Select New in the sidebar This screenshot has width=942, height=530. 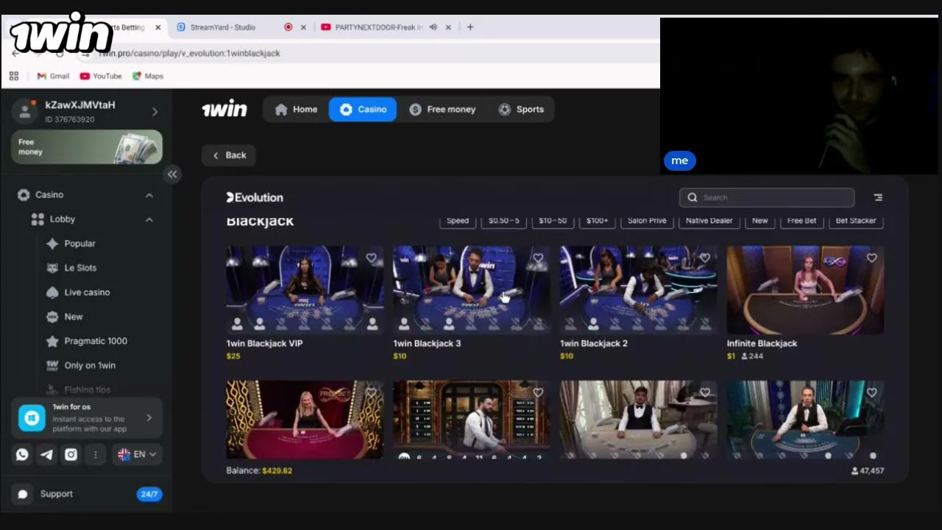(x=74, y=317)
